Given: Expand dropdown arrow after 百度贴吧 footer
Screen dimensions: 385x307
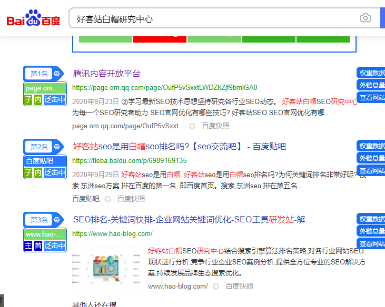Looking at the screenshot, I should coord(107,199).
